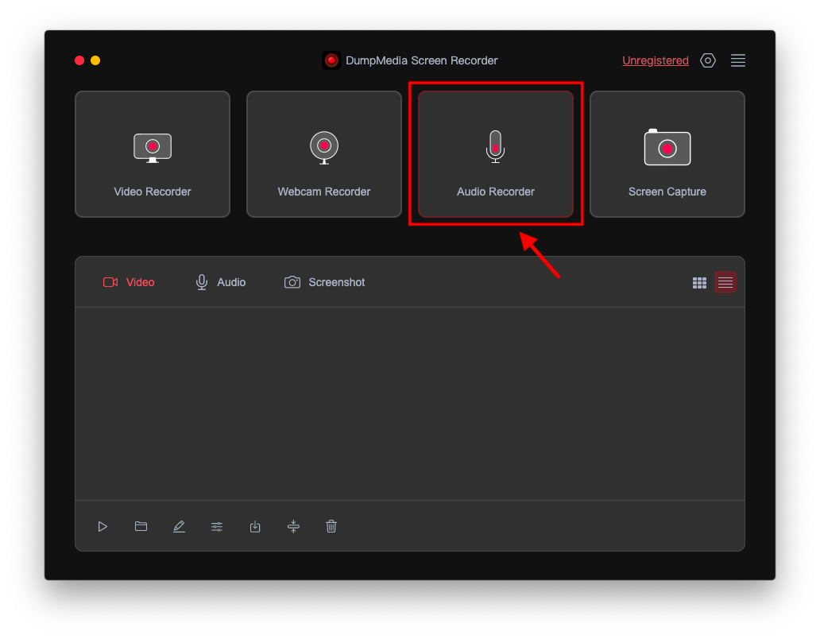Switch to list view layout
This screenshot has height=639, width=820.
coord(725,282)
